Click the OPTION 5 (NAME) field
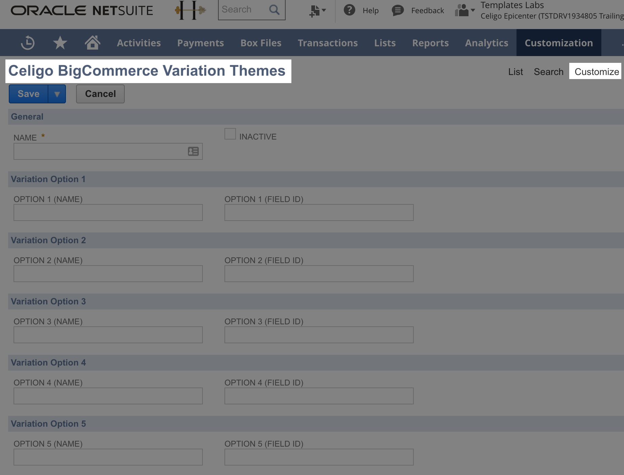This screenshot has height=475, width=624. [x=108, y=457]
